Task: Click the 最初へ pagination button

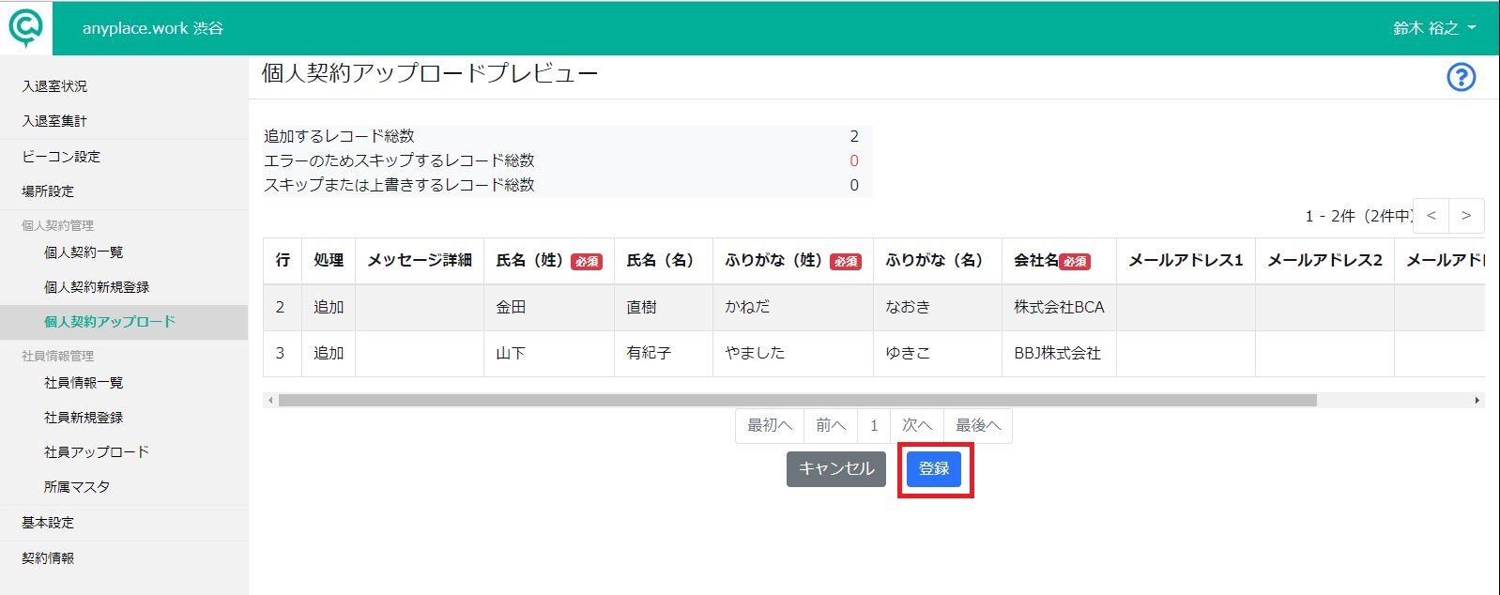Action: (x=770, y=425)
